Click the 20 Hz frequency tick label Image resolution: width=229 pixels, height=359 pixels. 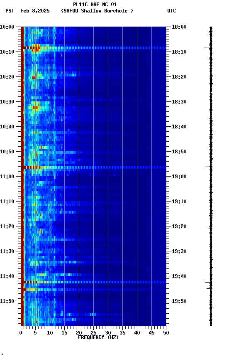[79, 333]
